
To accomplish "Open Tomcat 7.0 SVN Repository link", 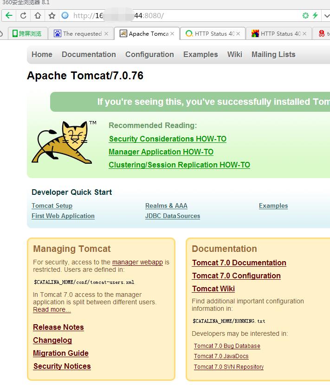I will 229,367.
